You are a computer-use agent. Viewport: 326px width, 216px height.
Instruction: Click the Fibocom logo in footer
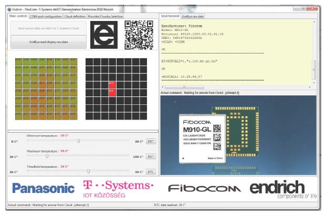point(204,189)
